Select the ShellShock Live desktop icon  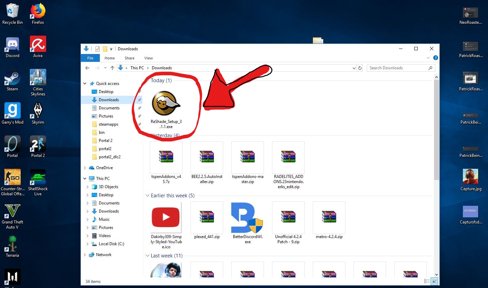(38, 183)
